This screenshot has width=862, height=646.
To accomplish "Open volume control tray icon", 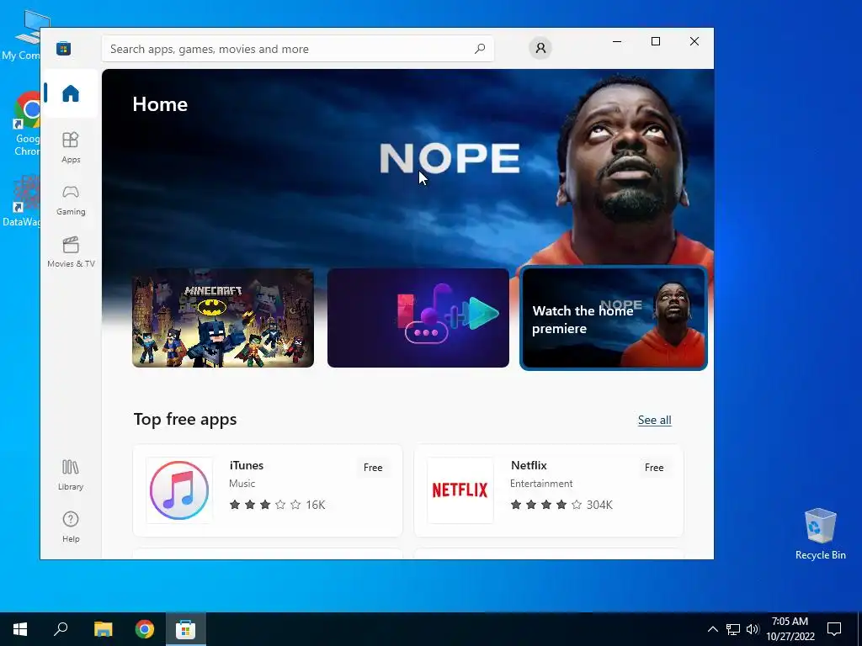I will 752,629.
